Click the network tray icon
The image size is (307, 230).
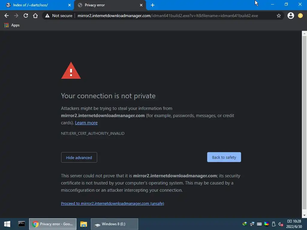(x=252, y=224)
